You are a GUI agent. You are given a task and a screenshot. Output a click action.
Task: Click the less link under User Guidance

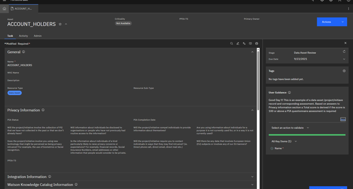coord(343,119)
